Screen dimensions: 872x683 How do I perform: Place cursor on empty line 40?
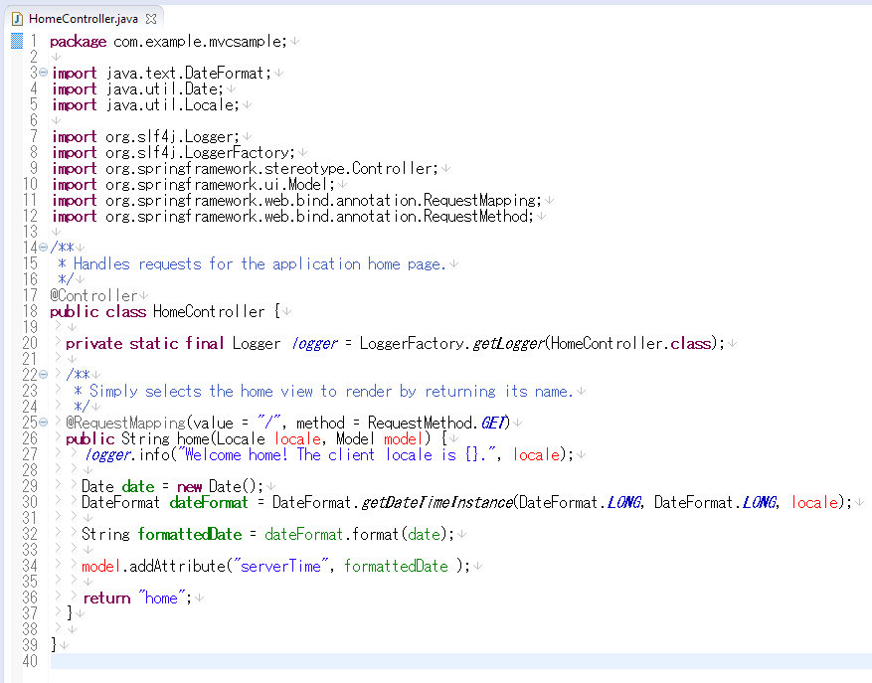pos(460,661)
